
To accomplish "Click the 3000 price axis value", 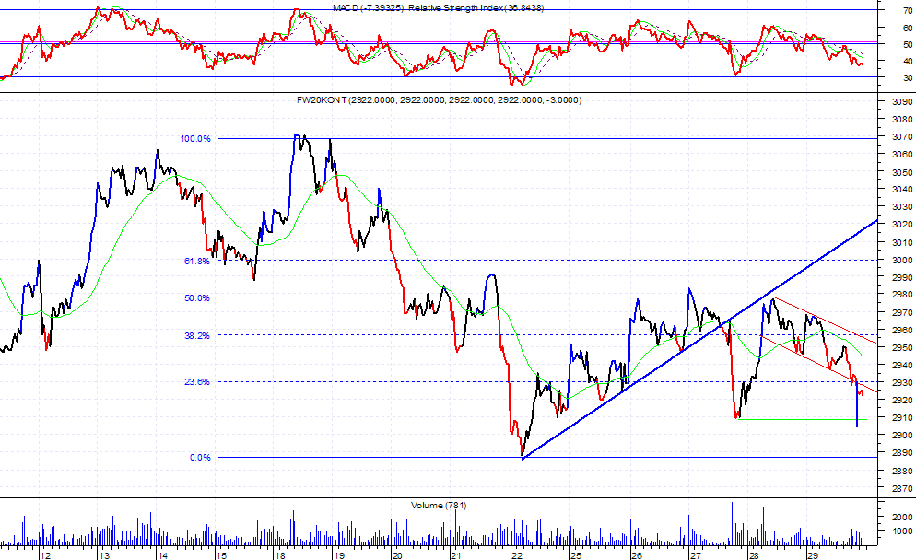I will (902, 261).
